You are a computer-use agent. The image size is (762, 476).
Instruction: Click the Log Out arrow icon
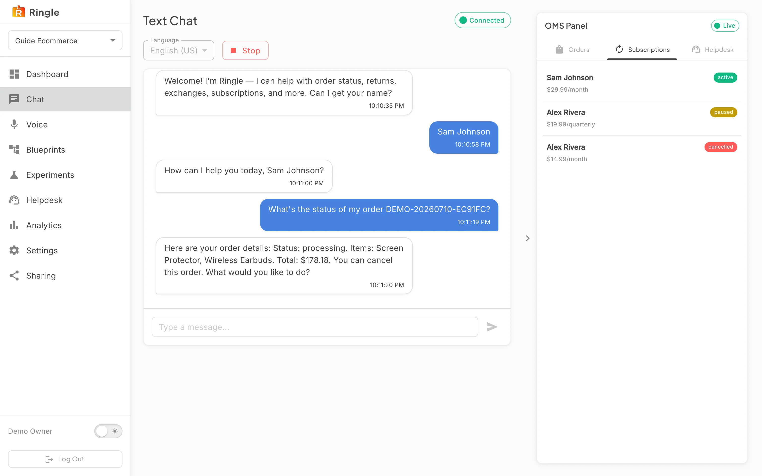49,459
